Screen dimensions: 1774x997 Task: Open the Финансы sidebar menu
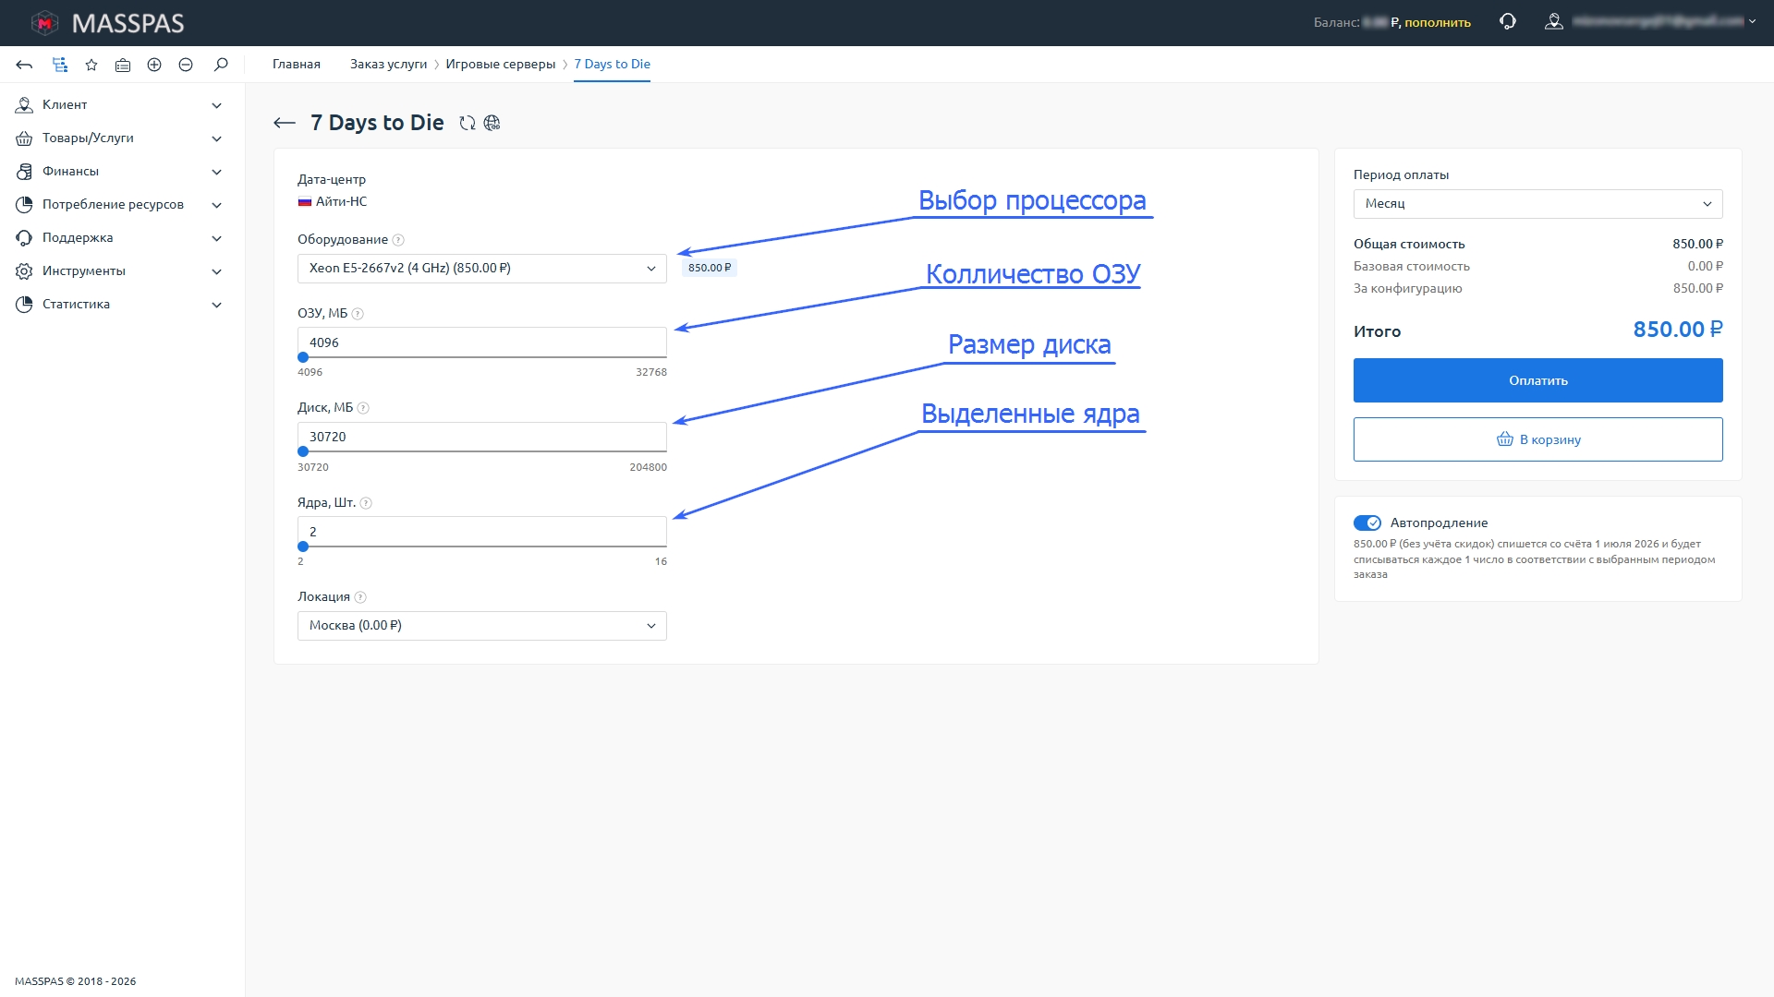(120, 172)
